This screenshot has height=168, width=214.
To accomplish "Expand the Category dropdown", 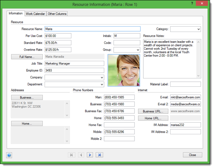I will (198, 29).
